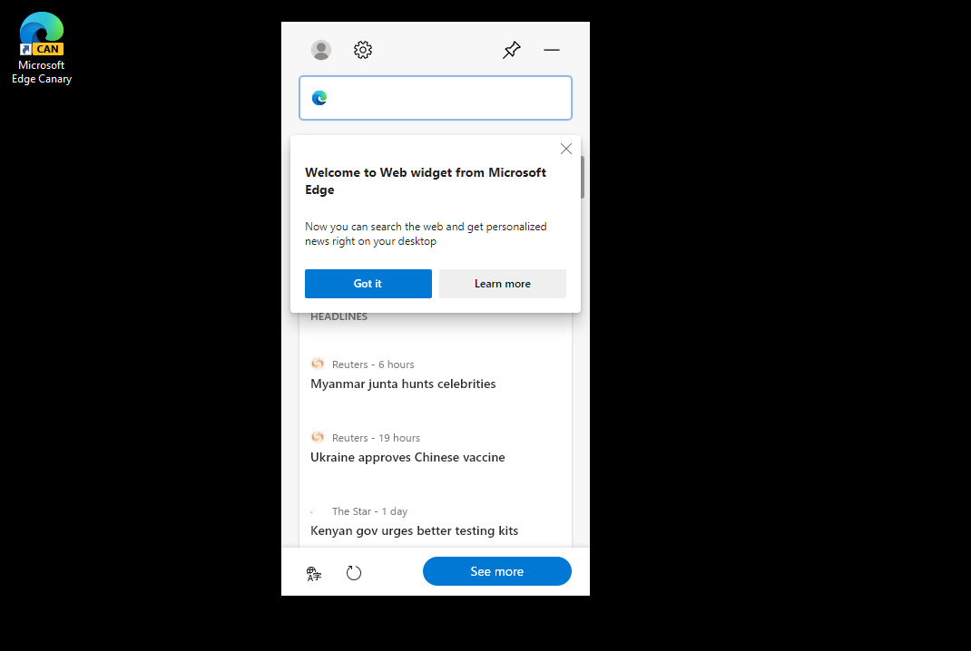The height and width of the screenshot is (651, 971).
Task: Click the See more button
Action: coord(496,571)
